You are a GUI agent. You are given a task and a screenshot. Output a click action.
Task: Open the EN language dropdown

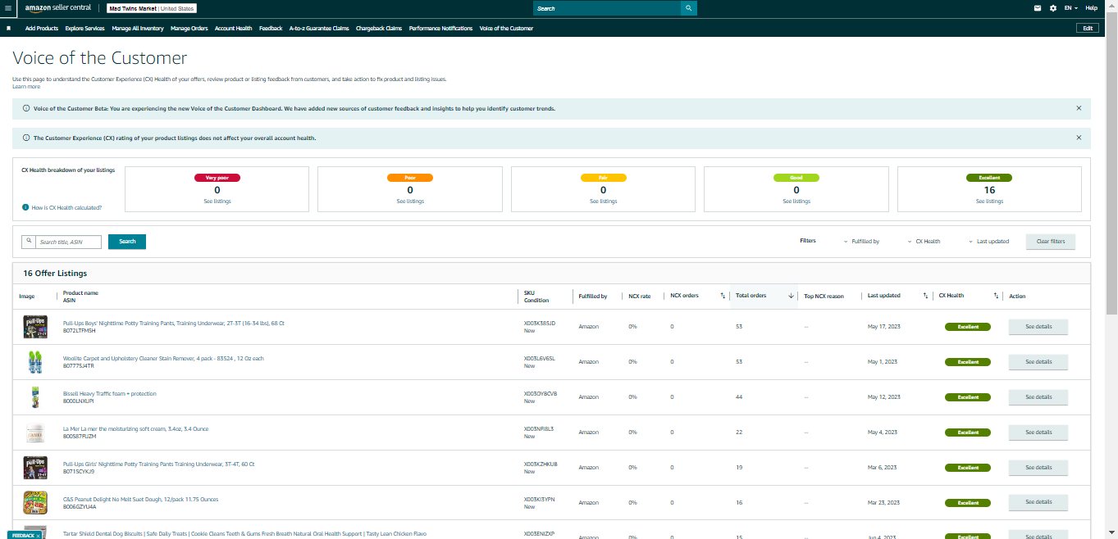point(1070,8)
